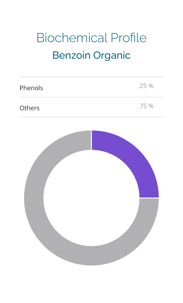Image resolution: width=183 pixels, height=303 pixels.
Task: Click the word Profile in the title
Action: (128, 38)
